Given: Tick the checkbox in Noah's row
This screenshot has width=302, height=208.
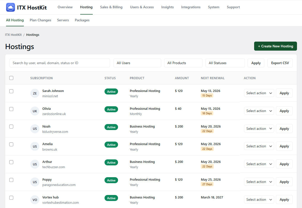Looking at the screenshot, I should (x=11, y=127).
